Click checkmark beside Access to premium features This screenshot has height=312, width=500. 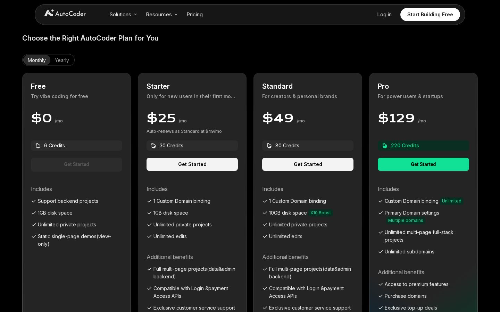[x=381, y=284]
